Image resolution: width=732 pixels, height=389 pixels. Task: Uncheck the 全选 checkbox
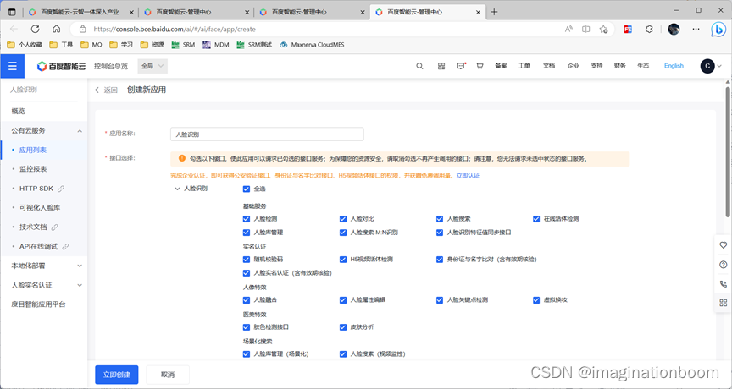(246, 189)
